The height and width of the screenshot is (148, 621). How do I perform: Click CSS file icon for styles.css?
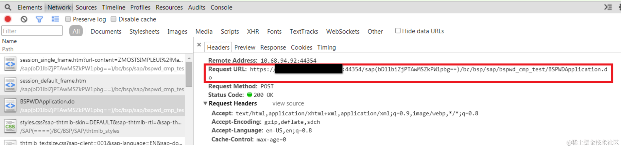[10, 126]
